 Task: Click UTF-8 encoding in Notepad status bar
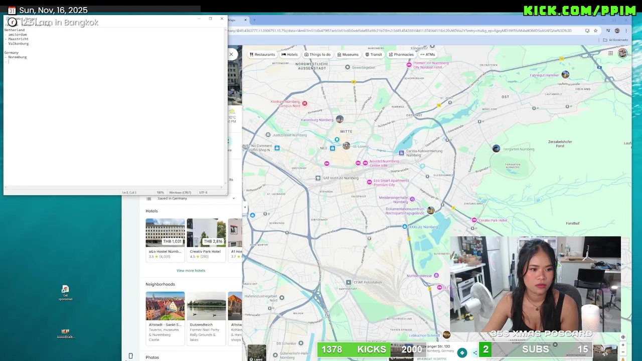(203, 193)
